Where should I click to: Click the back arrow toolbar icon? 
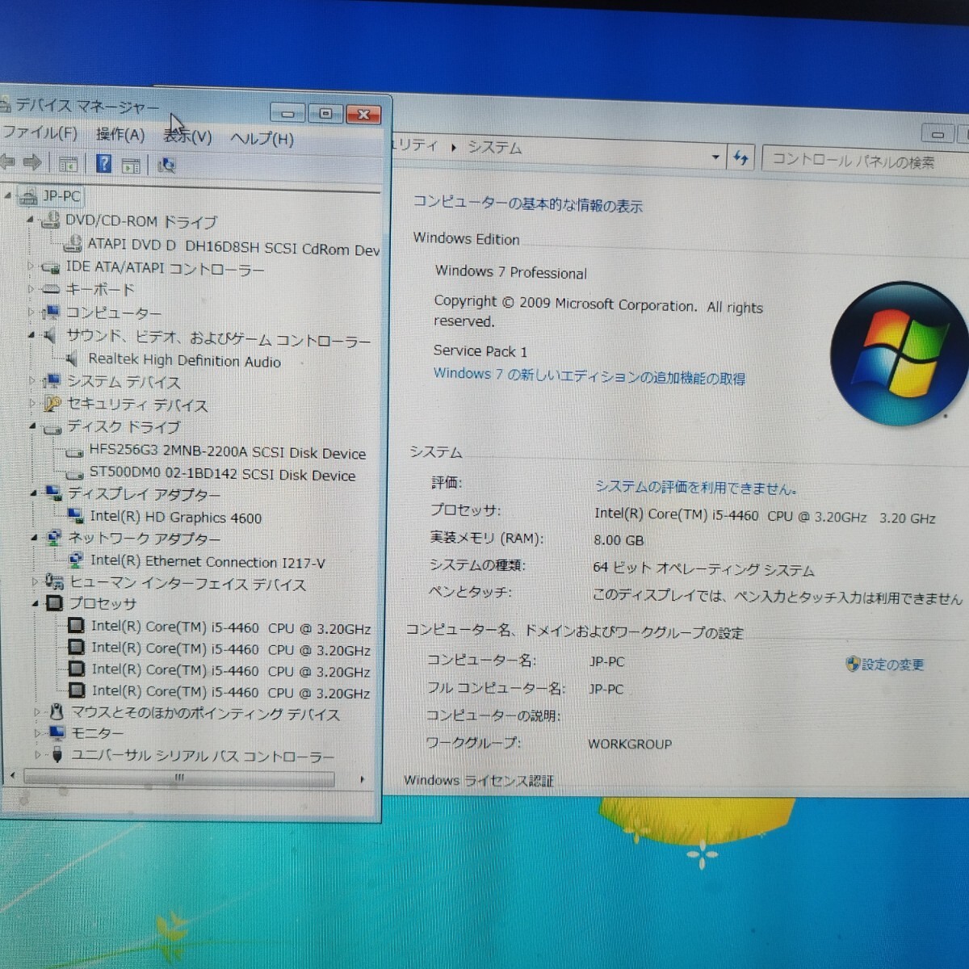[x=8, y=162]
